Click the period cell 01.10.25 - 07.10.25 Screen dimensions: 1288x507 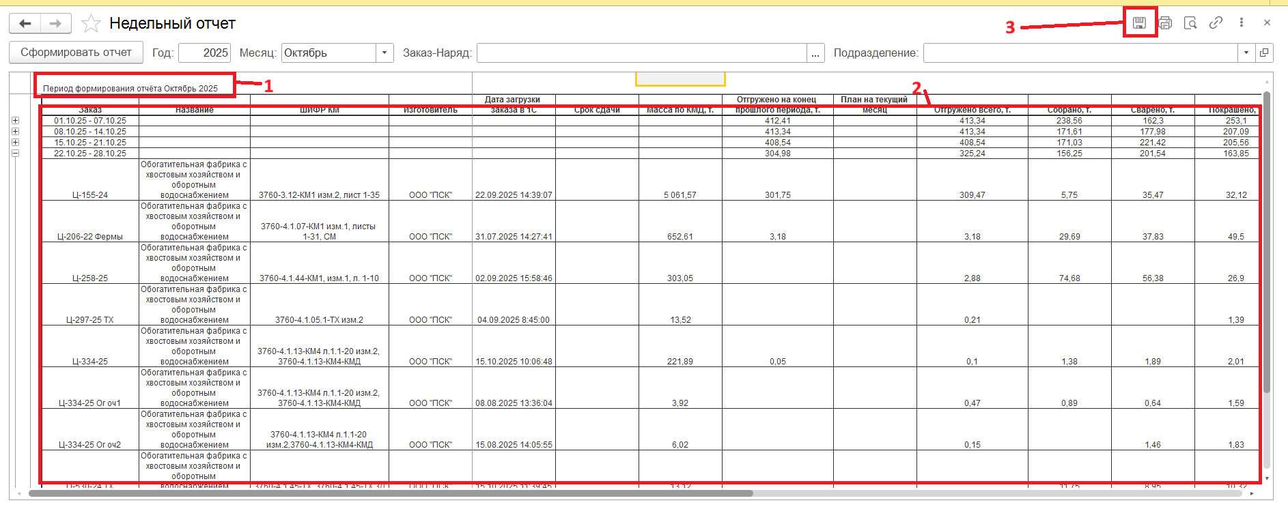[90, 121]
